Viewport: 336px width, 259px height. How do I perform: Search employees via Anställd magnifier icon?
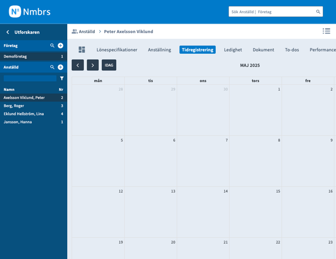(52, 67)
